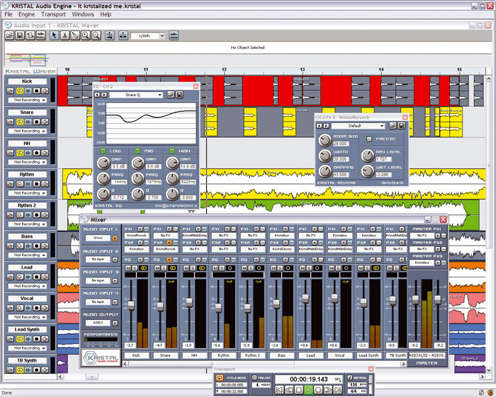
Task: Click the rewind button in Transport
Action: (288, 389)
